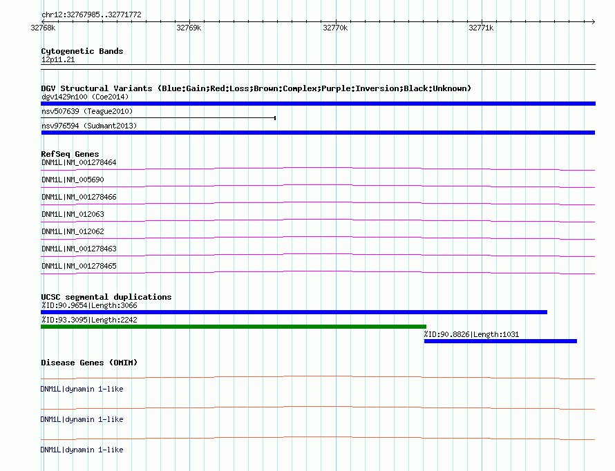This screenshot has width=615, height=471.
Task: Click the blue duplication bar of length 1031
Action: pos(500,341)
